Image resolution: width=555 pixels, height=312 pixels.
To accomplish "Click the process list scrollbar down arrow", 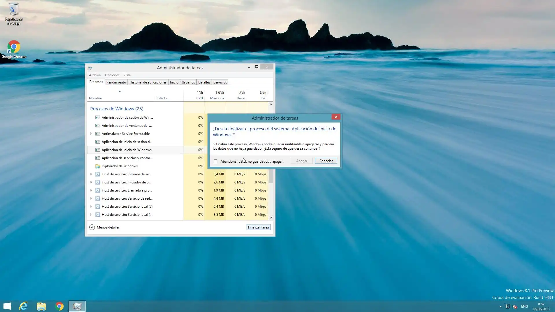I will pyautogui.click(x=271, y=218).
